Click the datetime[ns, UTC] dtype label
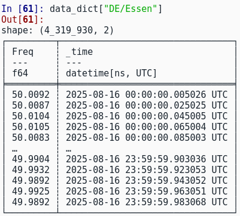240x216 pixels. click(x=111, y=73)
